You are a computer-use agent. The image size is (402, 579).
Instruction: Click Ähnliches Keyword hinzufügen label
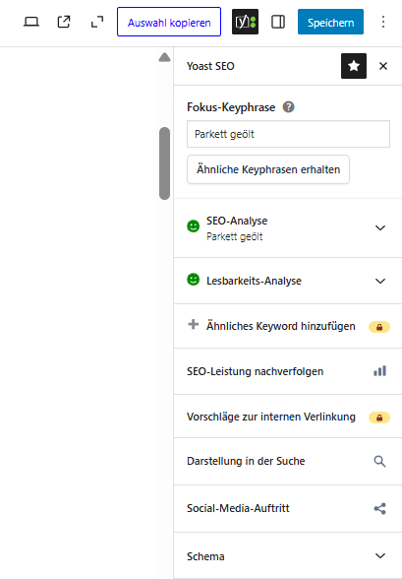(x=281, y=326)
